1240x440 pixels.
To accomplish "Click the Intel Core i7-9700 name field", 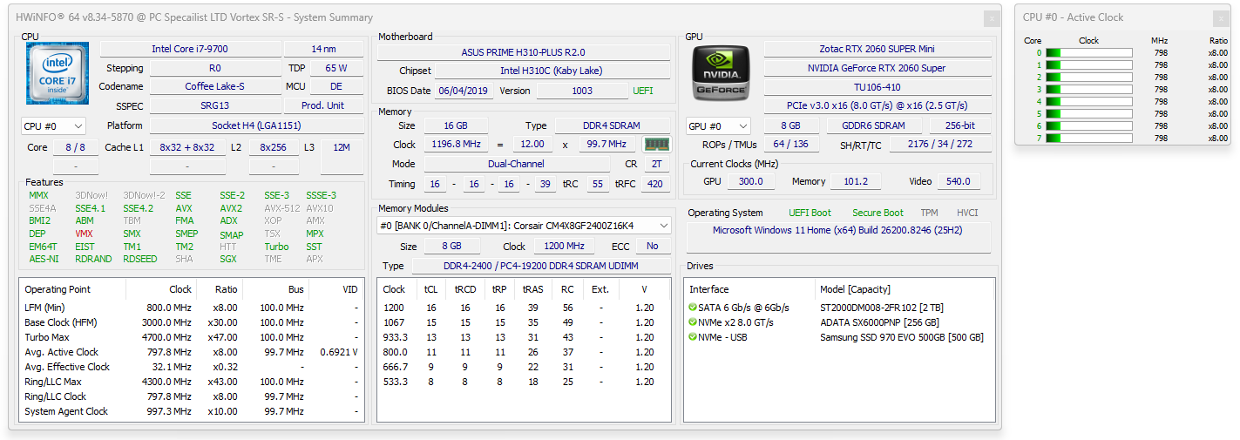I will pyautogui.click(x=190, y=49).
